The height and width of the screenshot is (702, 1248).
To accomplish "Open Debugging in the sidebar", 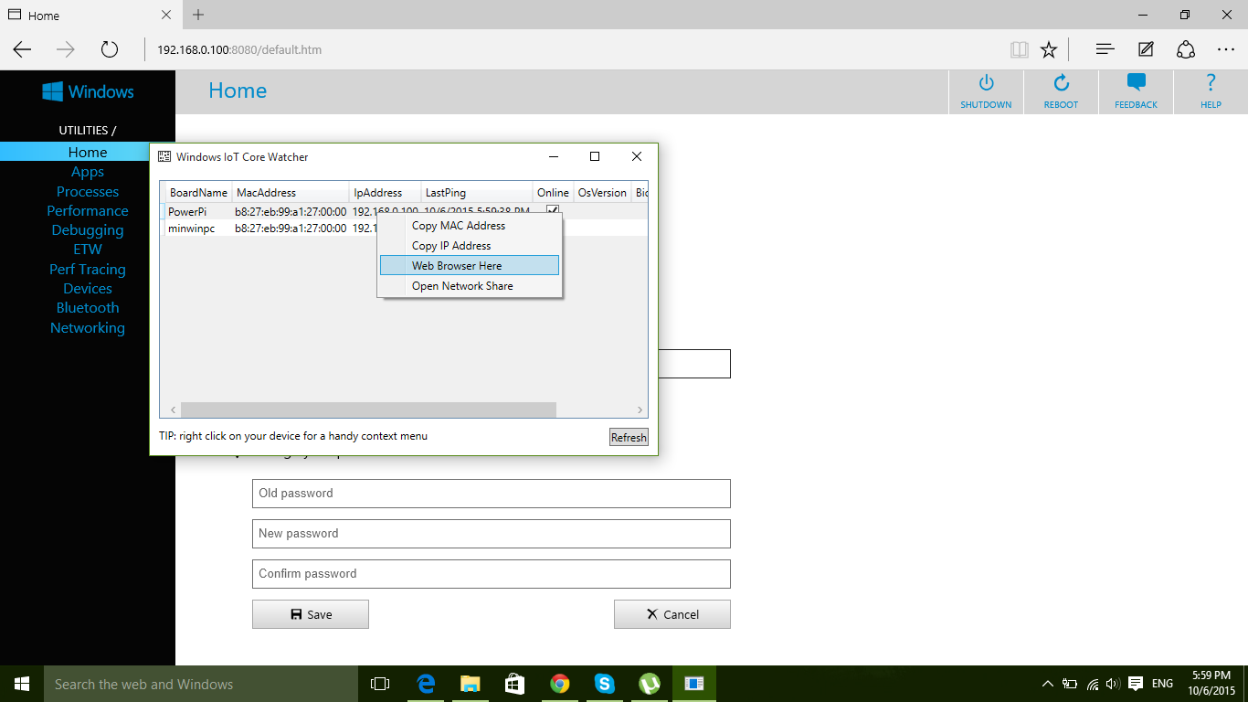I will click(x=88, y=230).
